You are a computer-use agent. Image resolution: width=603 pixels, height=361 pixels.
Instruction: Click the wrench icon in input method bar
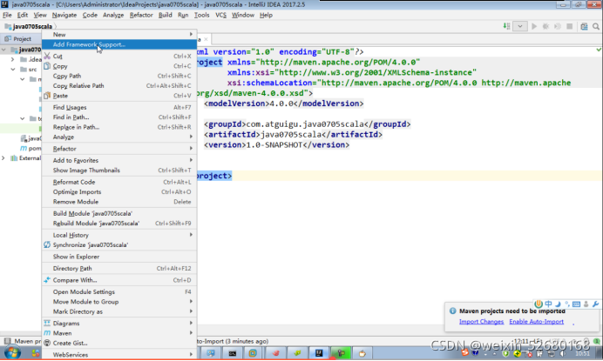[x=596, y=304]
